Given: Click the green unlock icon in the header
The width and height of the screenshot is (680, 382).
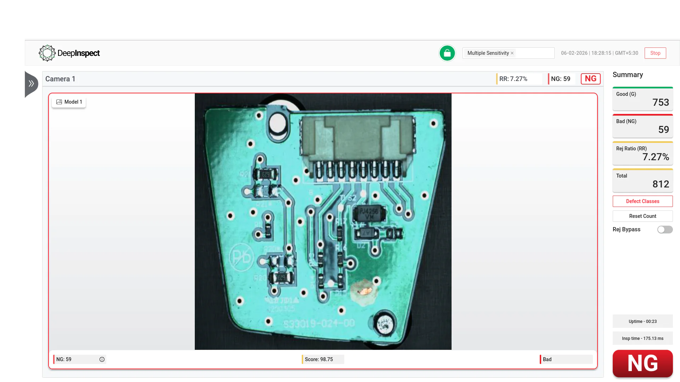Looking at the screenshot, I should click(x=447, y=53).
